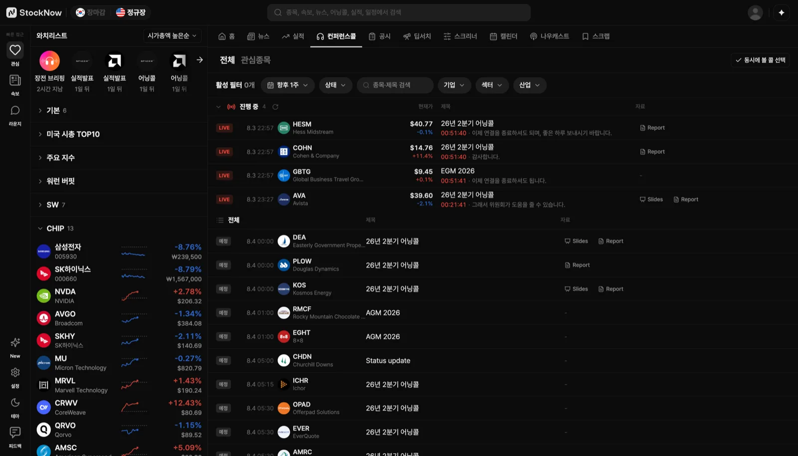Expand the SW watchlist group
798x456 pixels.
coord(119,205)
